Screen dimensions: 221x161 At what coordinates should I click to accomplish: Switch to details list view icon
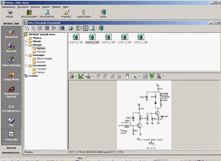click(x=40, y=28)
